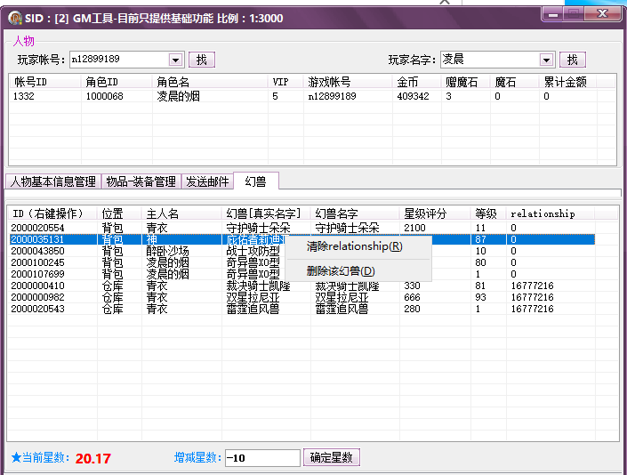Select account row with 角色名 凌晨的烟

pos(178,96)
